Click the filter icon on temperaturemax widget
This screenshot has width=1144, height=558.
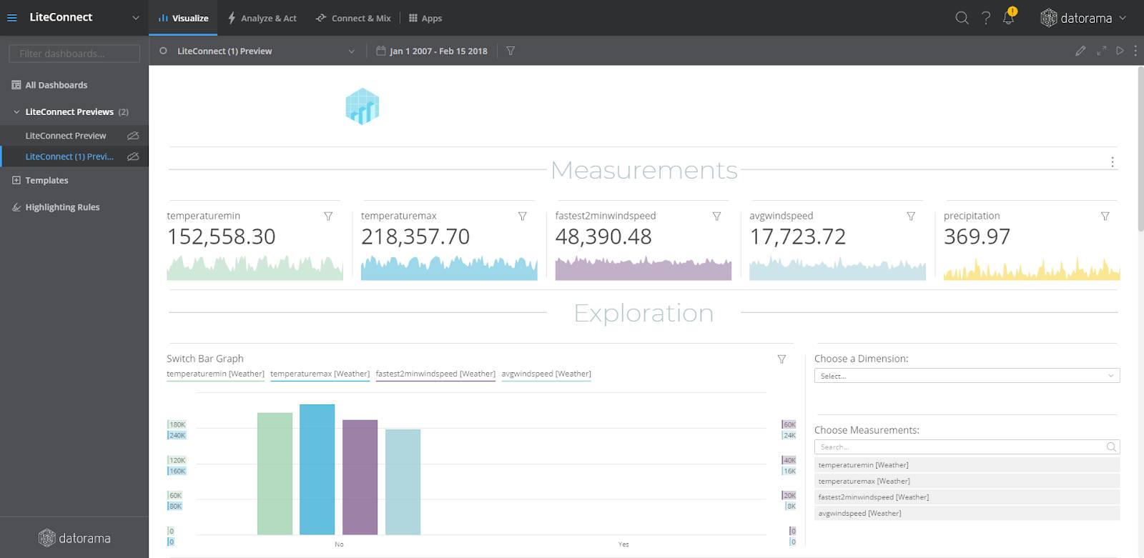coord(523,216)
